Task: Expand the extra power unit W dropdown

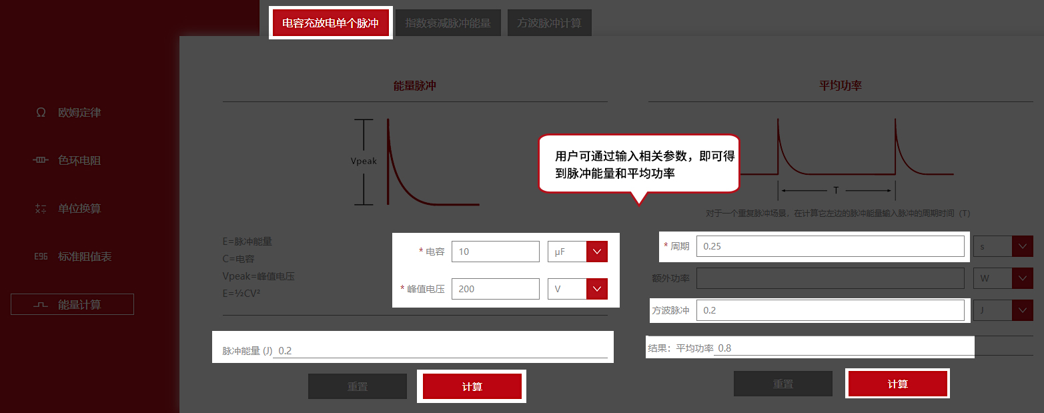Action: pos(1022,278)
